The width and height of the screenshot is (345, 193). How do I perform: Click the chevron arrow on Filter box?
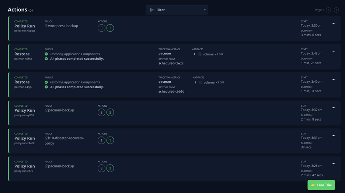[x=205, y=10]
